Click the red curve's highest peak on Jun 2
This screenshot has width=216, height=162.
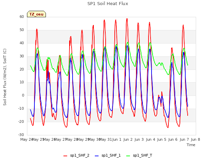pyautogui.click(x=127, y=19)
